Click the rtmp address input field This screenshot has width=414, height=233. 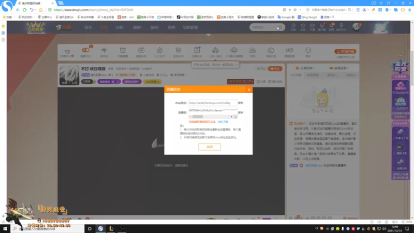[213, 103]
